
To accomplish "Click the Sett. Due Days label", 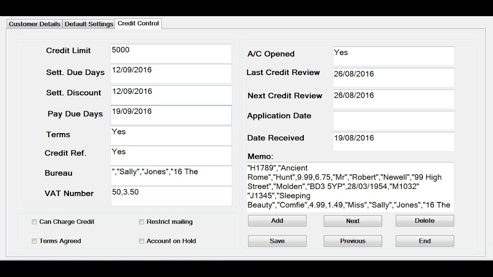I will pyautogui.click(x=75, y=72).
